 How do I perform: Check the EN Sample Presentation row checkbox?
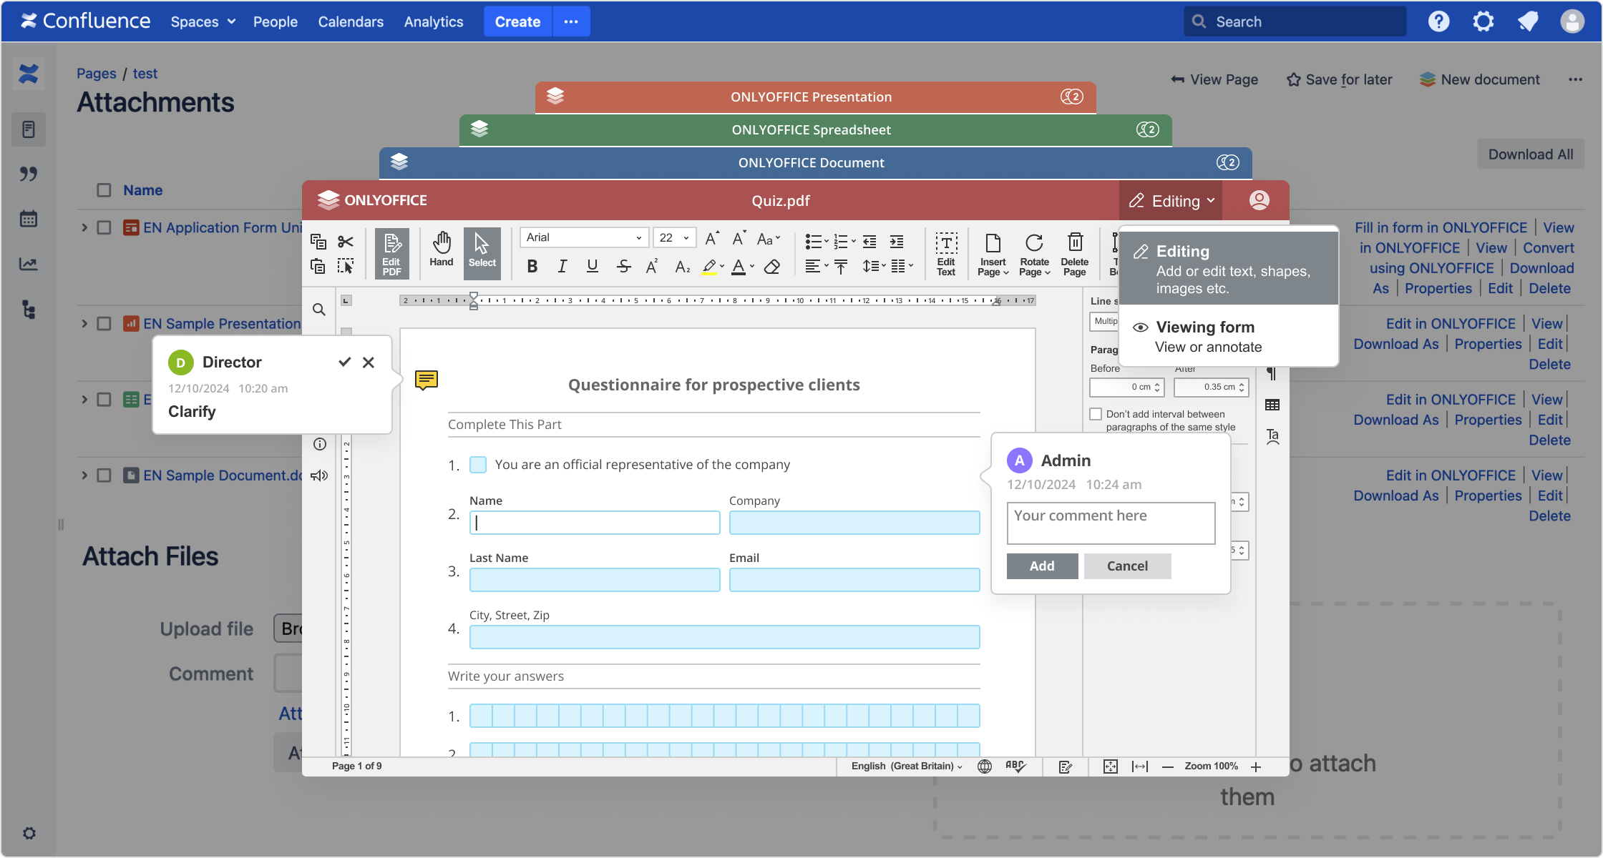pos(104,324)
